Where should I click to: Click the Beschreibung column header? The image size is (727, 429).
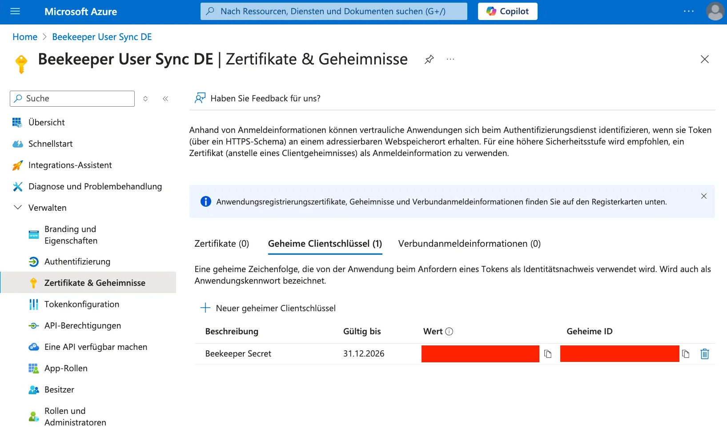tap(232, 331)
